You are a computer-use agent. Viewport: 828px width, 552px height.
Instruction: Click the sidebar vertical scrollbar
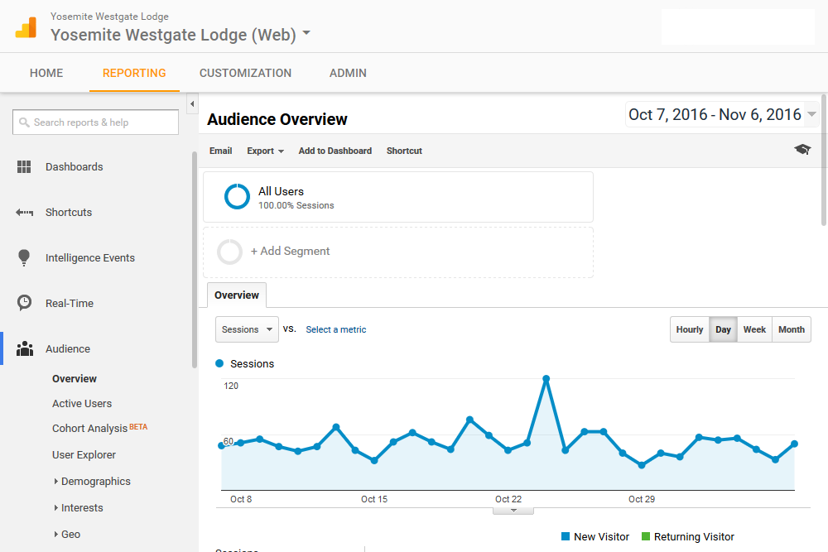pos(195,258)
